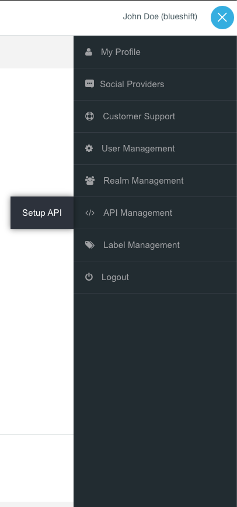Image resolution: width=237 pixels, height=507 pixels.
Task: Log out using the Logout entry
Action: click(x=155, y=277)
